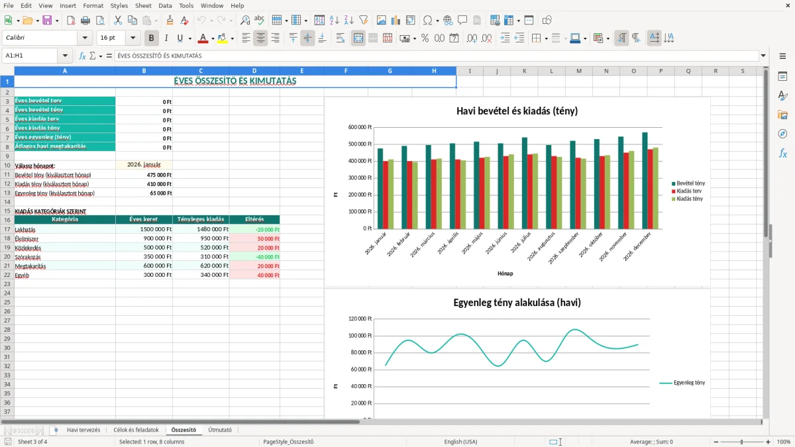Insert Chart icon

[396, 21]
